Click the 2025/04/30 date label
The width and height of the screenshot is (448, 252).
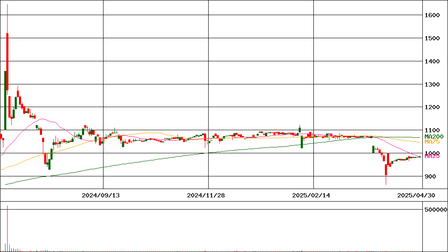pyautogui.click(x=416, y=195)
